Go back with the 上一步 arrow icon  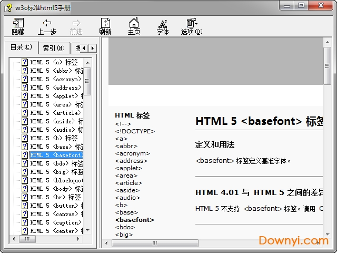pyautogui.click(x=47, y=23)
